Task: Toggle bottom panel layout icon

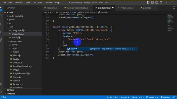Action: pyautogui.click(x=152, y=2)
